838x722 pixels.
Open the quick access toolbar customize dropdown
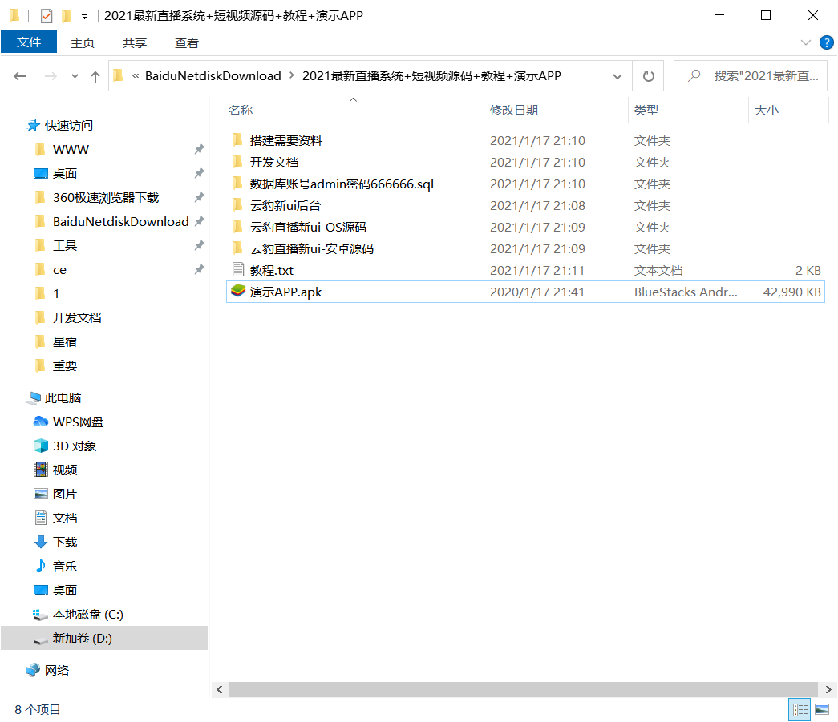(84, 17)
